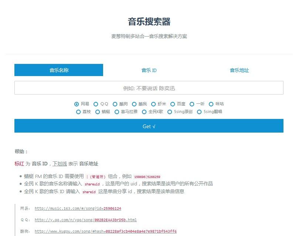Choose QQ as the music source
The image size is (299, 236).
click(x=96, y=104)
